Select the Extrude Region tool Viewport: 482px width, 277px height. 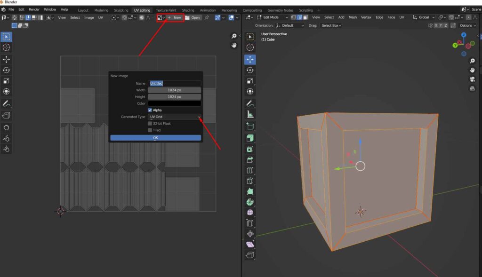pyautogui.click(x=250, y=138)
